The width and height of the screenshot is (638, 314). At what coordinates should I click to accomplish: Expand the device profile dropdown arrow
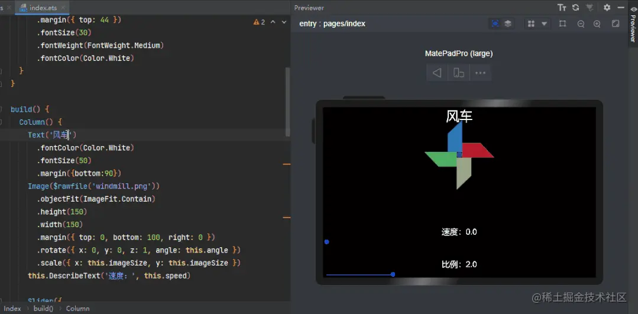point(544,24)
